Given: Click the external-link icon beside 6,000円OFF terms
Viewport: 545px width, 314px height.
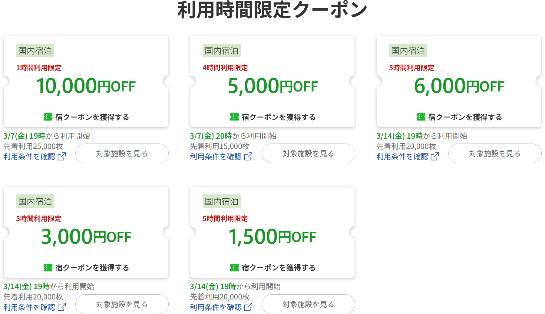Looking at the screenshot, I should [x=435, y=157].
